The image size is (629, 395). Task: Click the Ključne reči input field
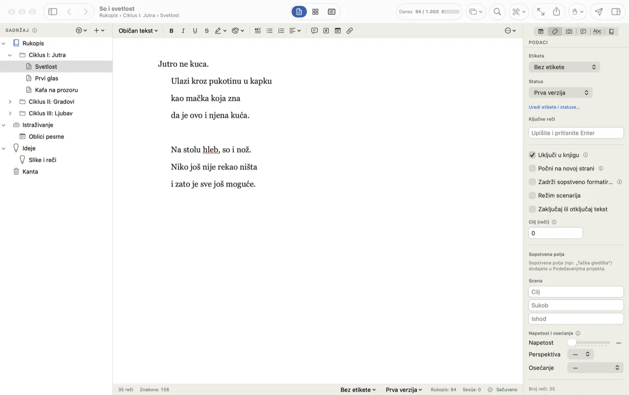576,133
